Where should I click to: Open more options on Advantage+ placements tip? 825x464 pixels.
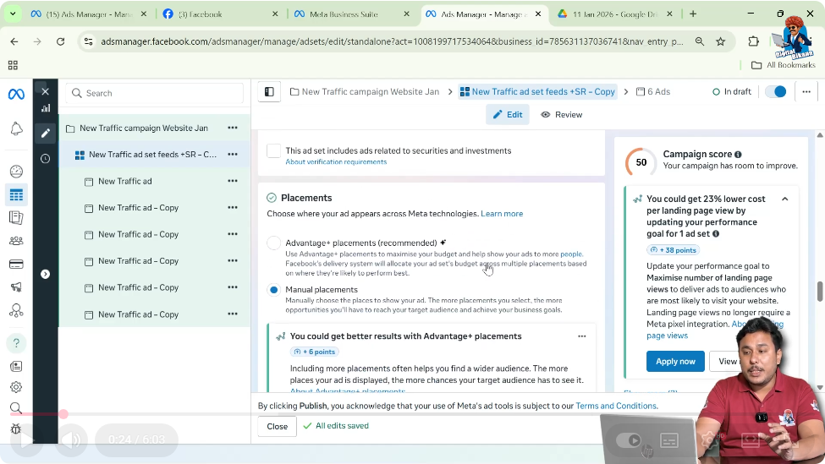click(x=581, y=336)
